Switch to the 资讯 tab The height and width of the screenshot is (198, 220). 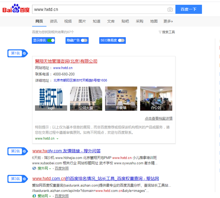(53, 21)
